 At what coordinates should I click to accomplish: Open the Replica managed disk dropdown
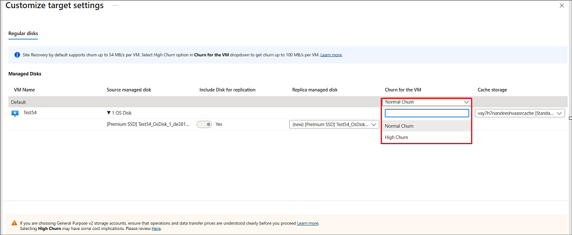[x=334, y=125]
